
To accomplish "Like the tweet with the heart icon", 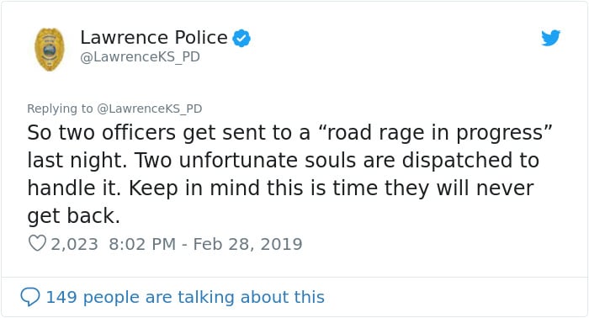I will tap(37, 243).
